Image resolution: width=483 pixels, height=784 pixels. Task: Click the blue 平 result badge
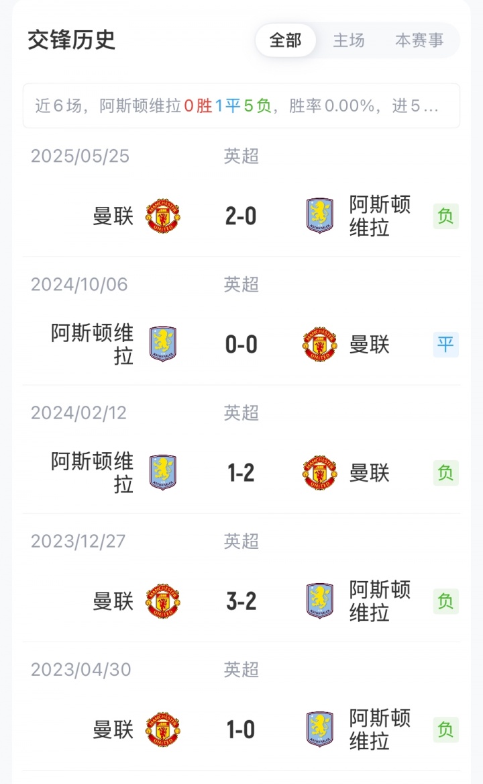click(445, 345)
